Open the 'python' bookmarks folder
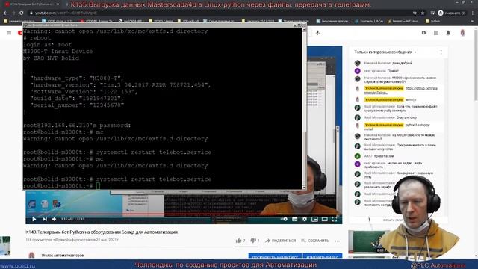Viewport: 478px width, 269px height. click(432, 21)
